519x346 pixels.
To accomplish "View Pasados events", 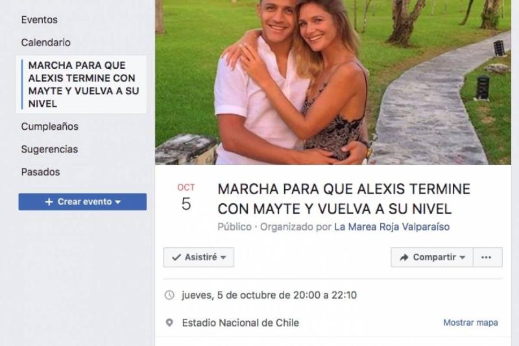I will tap(40, 172).
